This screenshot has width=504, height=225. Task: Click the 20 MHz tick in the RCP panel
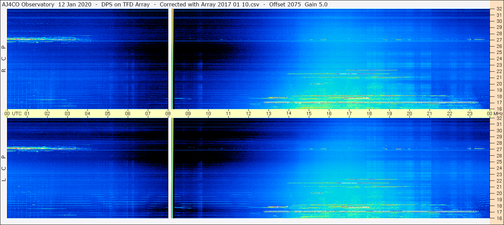499,84
